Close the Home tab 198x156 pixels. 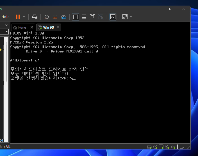click(32, 27)
